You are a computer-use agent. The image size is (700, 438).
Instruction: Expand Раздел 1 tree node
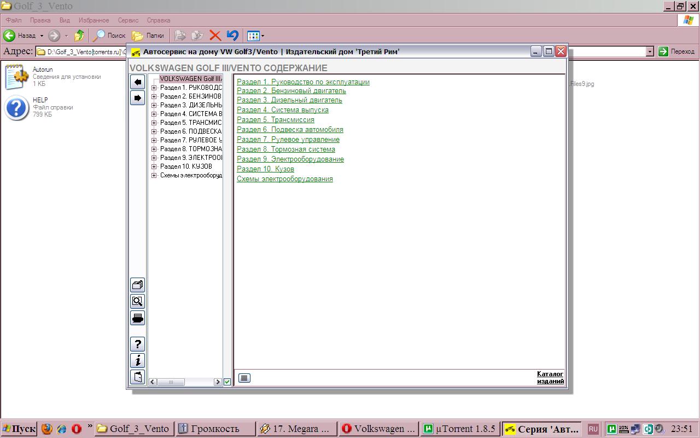pos(154,88)
